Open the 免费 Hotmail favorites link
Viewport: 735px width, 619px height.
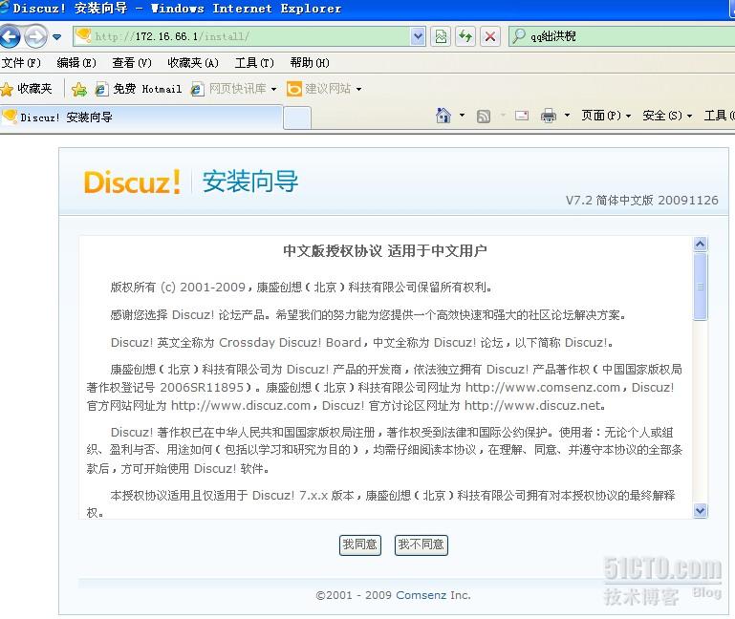139,89
